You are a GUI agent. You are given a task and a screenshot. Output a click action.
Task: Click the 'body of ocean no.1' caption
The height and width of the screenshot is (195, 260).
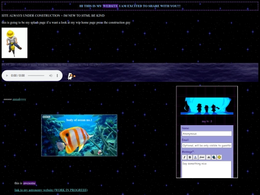(x=79, y=120)
